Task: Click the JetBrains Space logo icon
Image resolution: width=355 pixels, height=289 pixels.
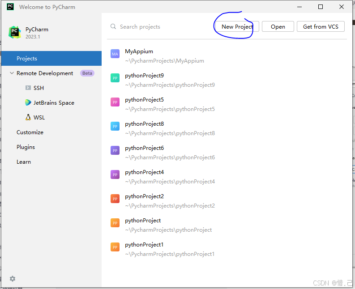Action: pos(28,102)
